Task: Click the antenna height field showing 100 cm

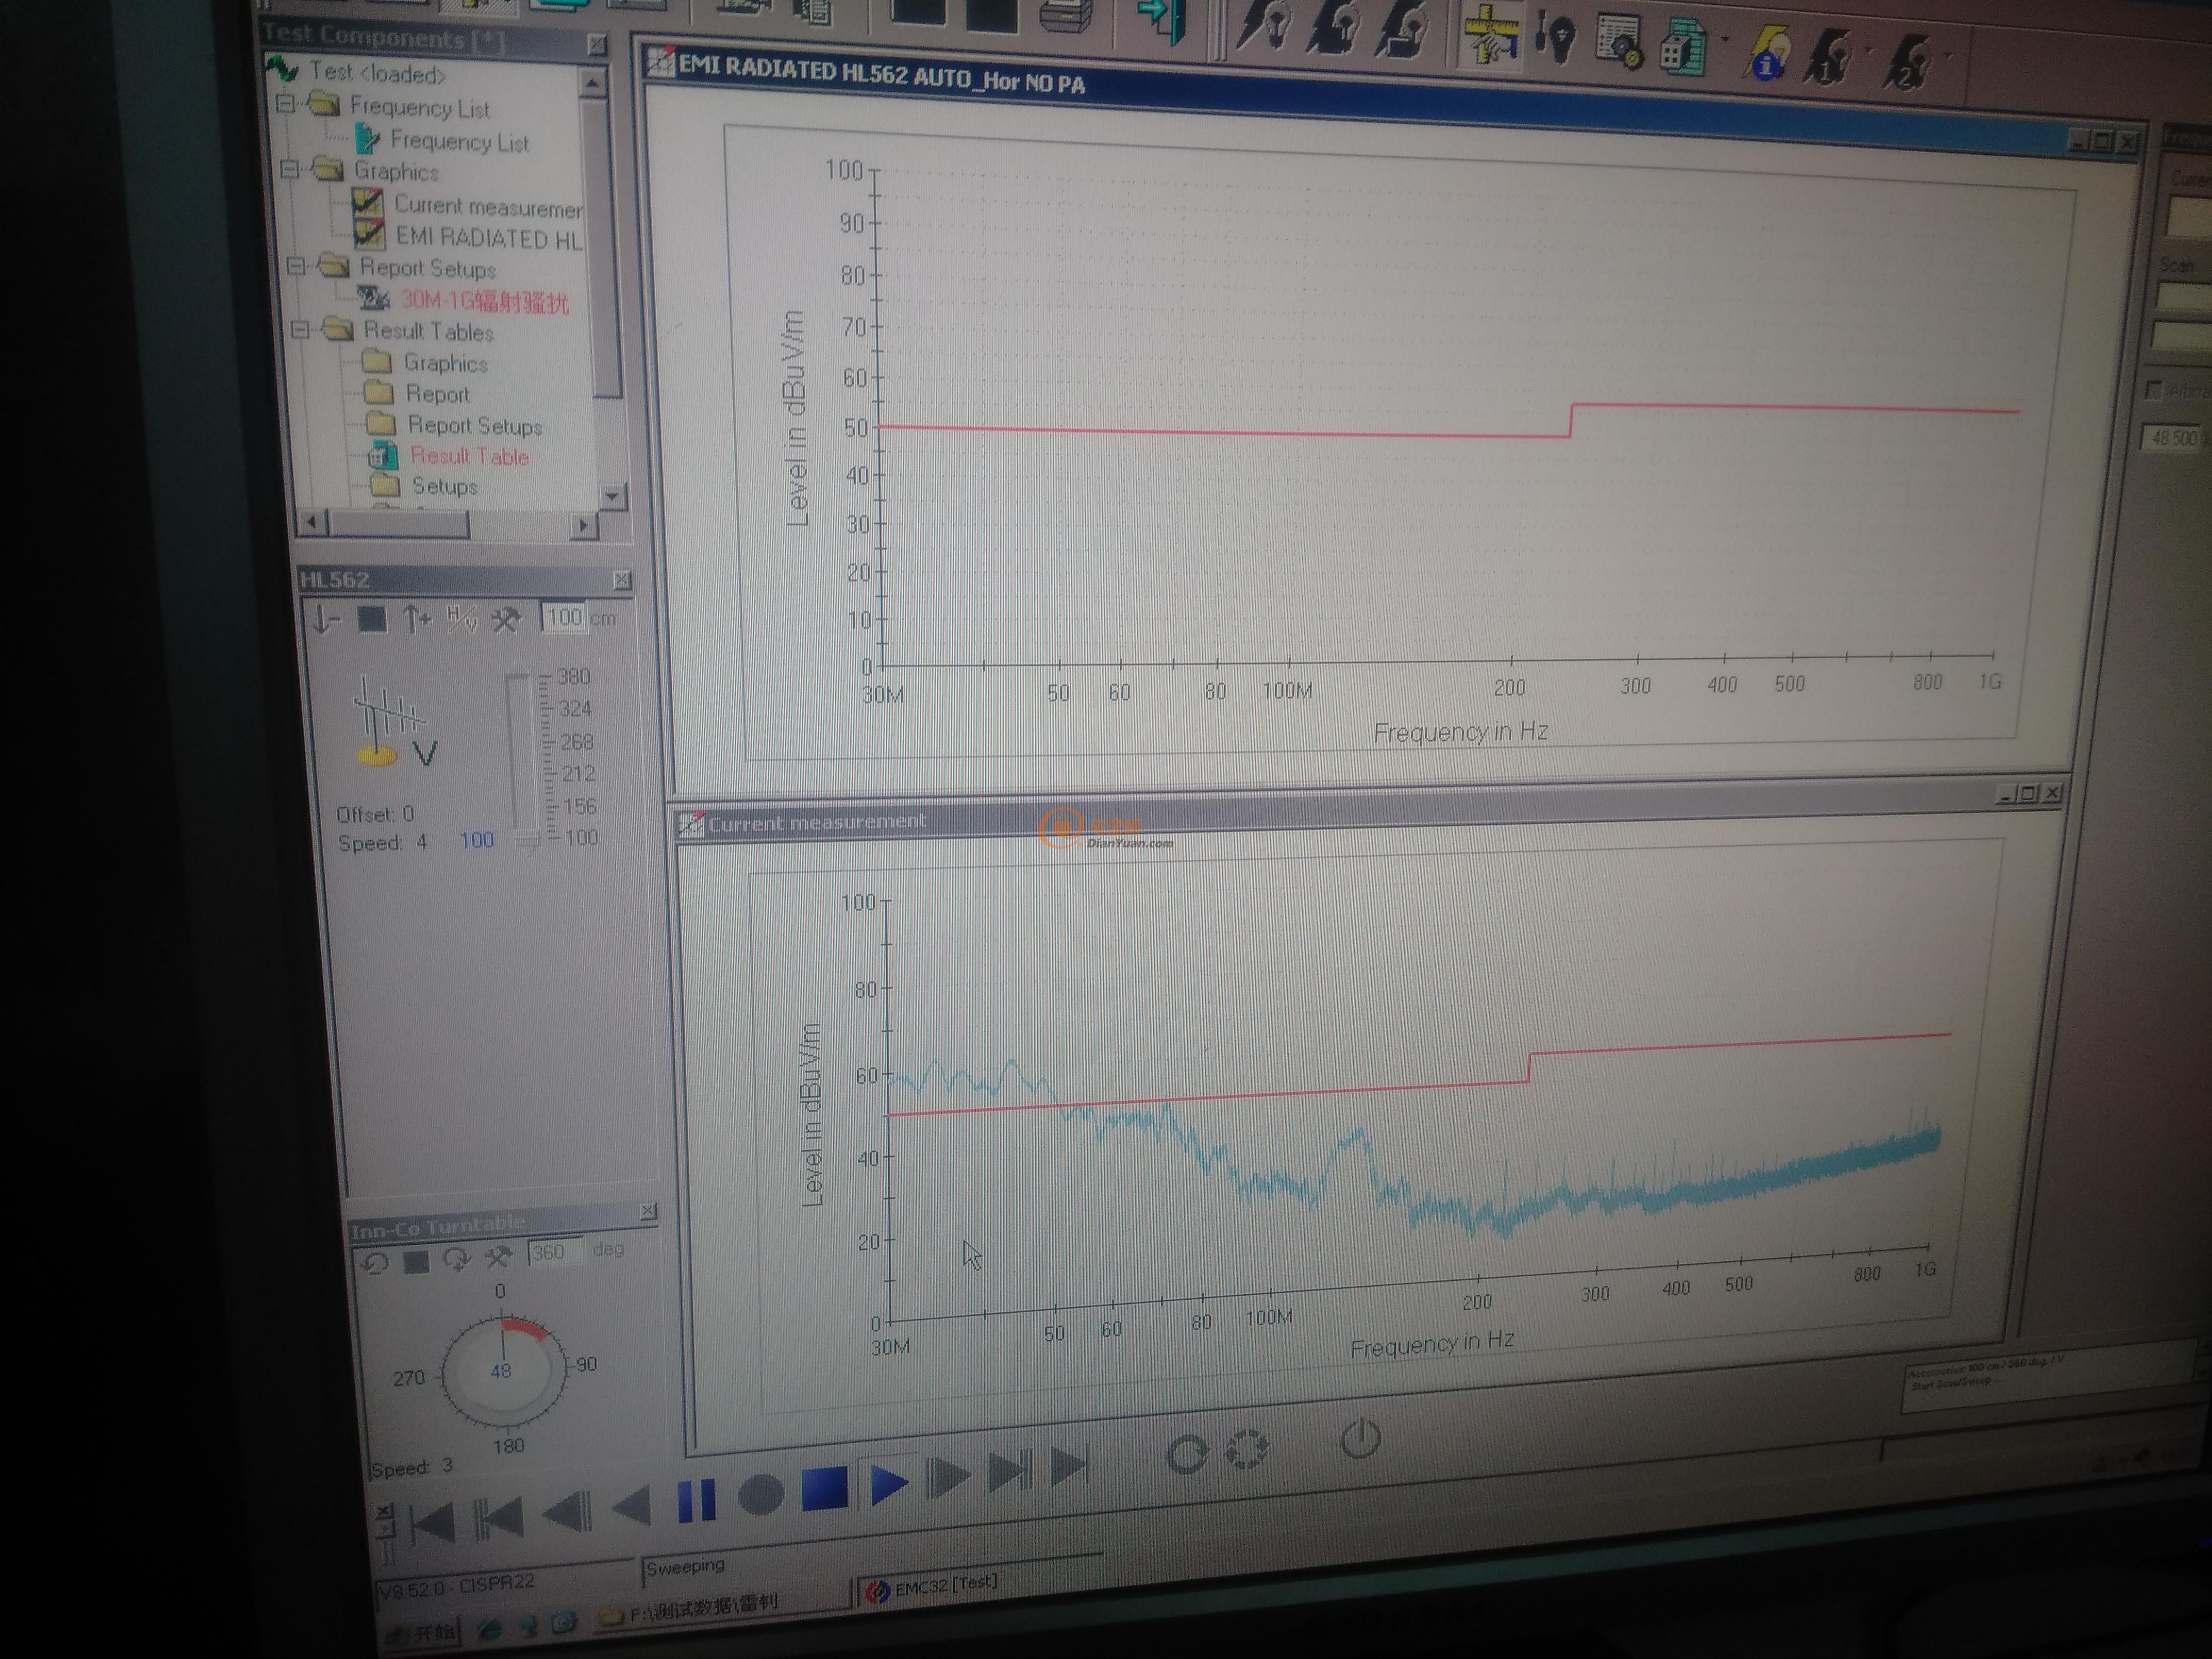Action: [564, 617]
